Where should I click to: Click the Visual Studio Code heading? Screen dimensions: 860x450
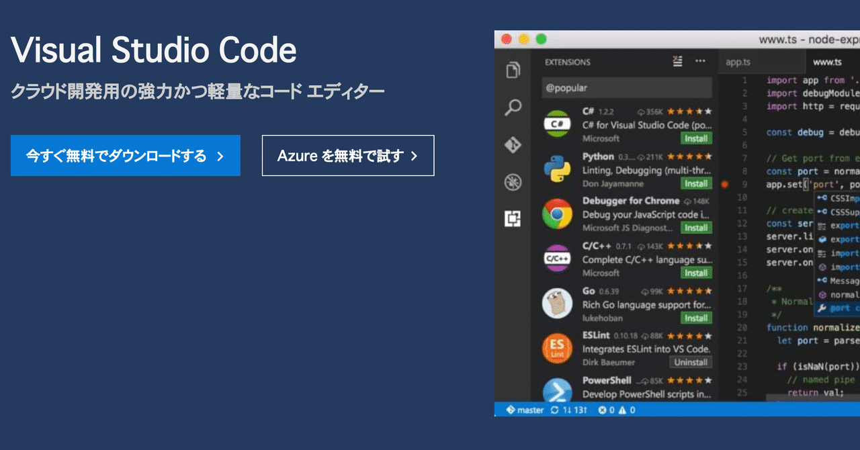pyautogui.click(x=154, y=50)
